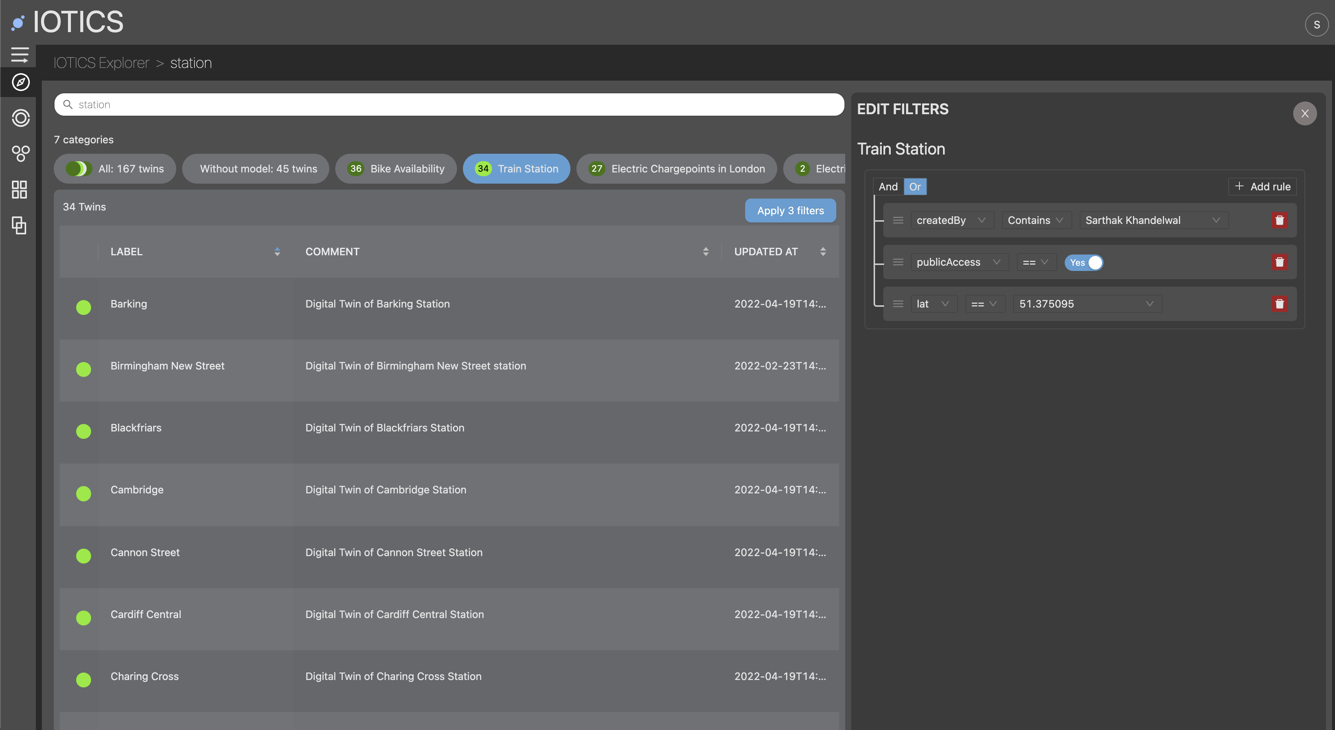Click Apply 3 filters button
The image size is (1335, 730).
click(x=790, y=210)
